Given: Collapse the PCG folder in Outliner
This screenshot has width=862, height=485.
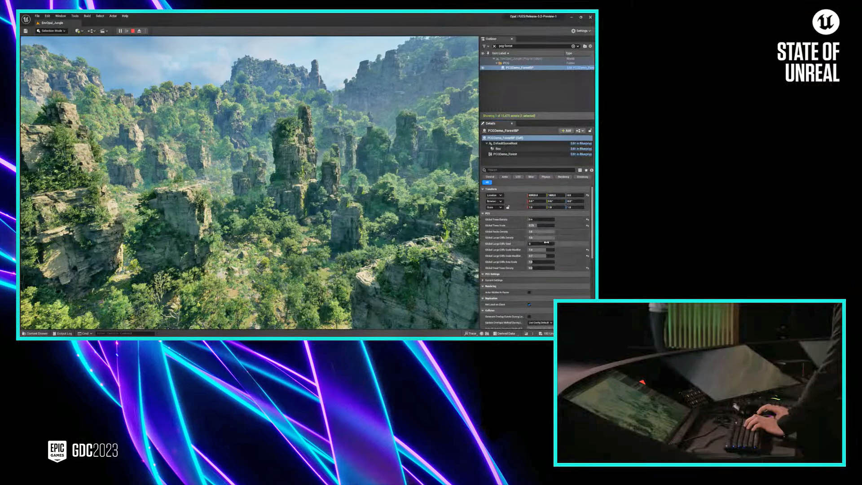Looking at the screenshot, I should tap(497, 63).
